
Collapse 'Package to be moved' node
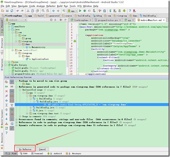[x=16, y=81]
